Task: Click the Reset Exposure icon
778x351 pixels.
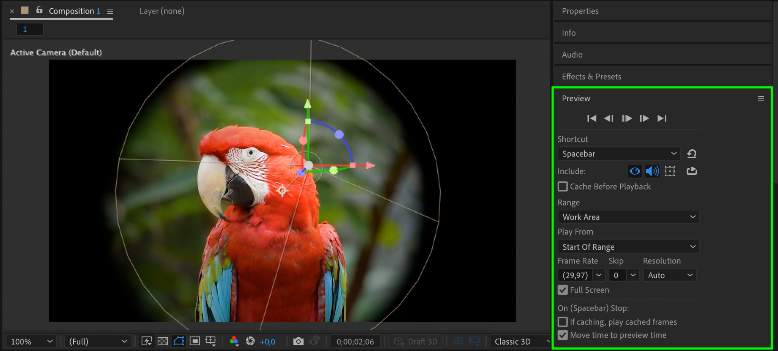Action: click(x=250, y=342)
